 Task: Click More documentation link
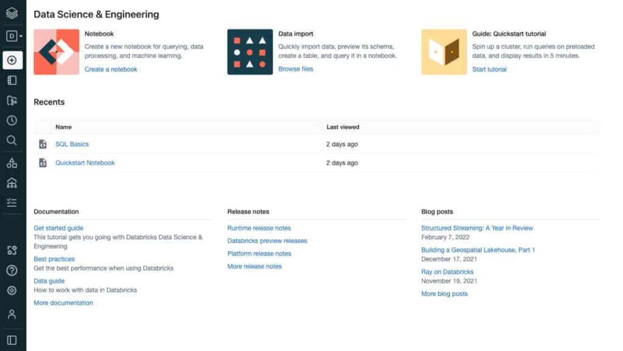pos(63,302)
